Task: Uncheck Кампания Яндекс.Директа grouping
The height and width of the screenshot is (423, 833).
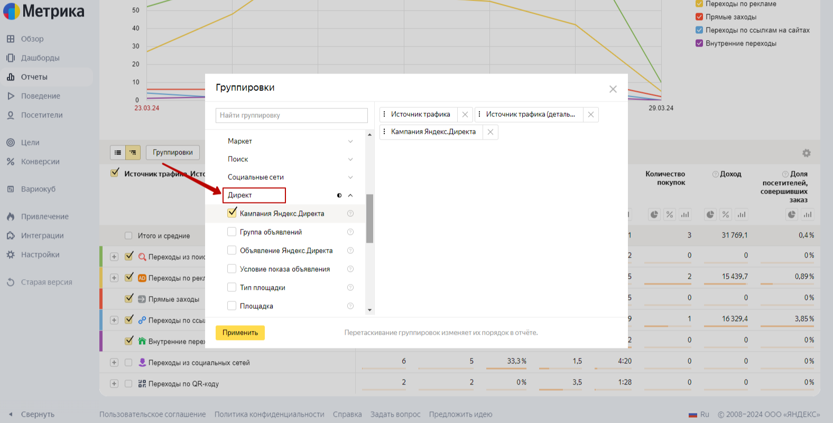Action: [x=232, y=213]
